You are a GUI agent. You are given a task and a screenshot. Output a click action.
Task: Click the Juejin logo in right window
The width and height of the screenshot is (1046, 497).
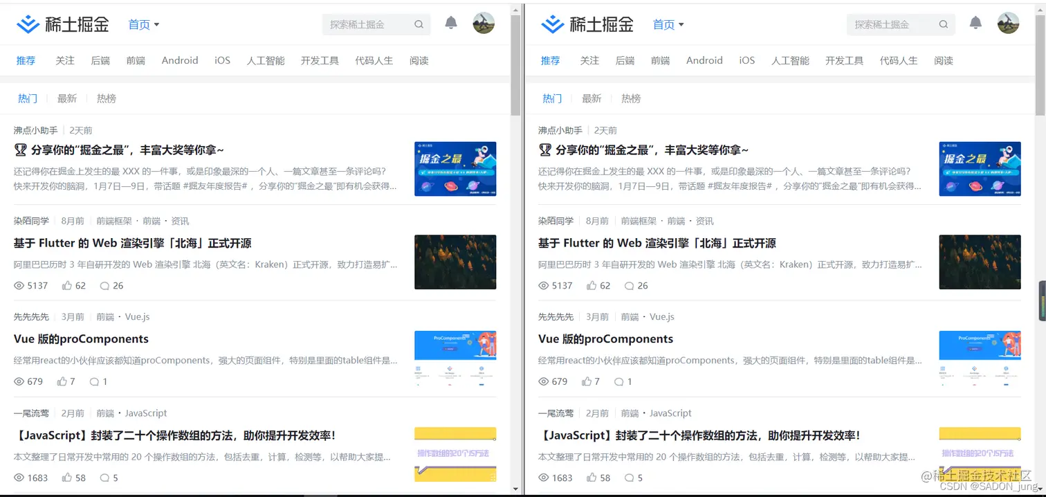(587, 25)
